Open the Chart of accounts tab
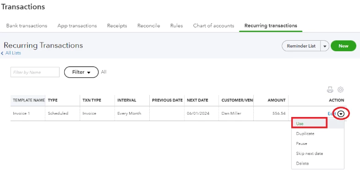This screenshot has width=360, height=170. [x=213, y=26]
